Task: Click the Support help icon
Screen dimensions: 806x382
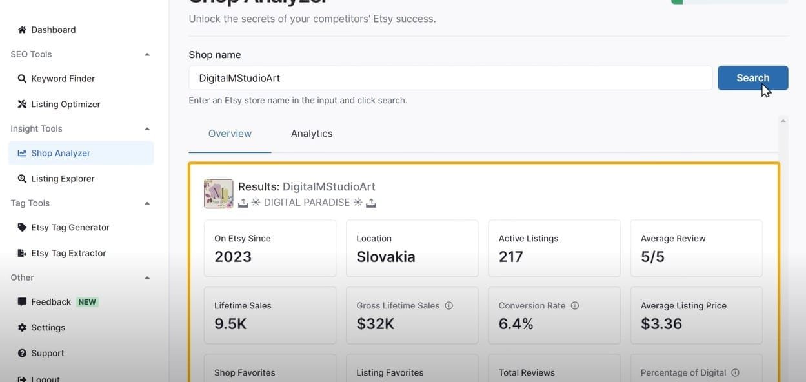Action: pyautogui.click(x=22, y=354)
